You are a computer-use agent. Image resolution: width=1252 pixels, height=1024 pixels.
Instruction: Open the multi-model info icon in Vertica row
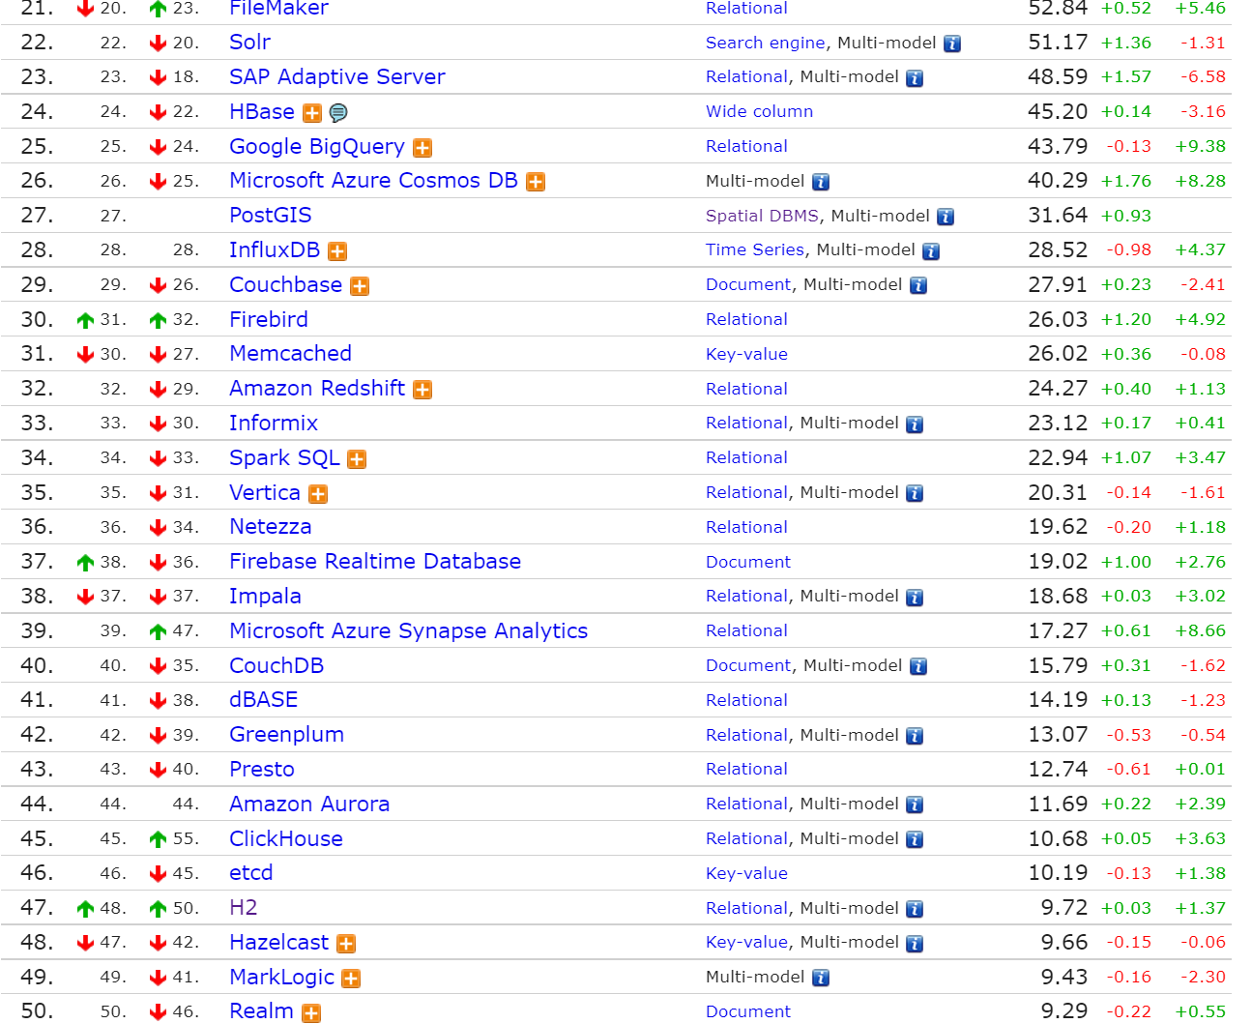click(915, 494)
